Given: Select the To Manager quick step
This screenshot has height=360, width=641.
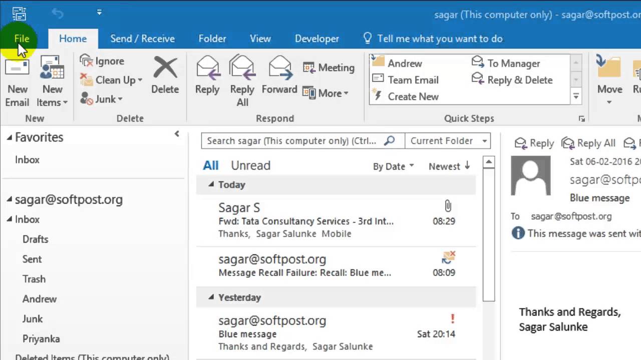Looking at the screenshot, I should coord(506,63).
